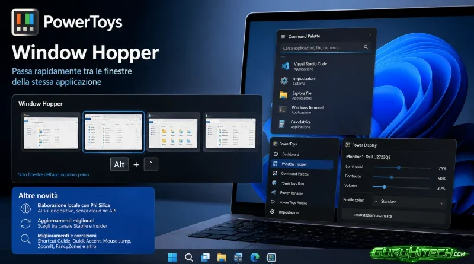Screen dimensions: 474x264
Task: Expand the Profilo colori Standard dropdown
Action: pos(409,202)
